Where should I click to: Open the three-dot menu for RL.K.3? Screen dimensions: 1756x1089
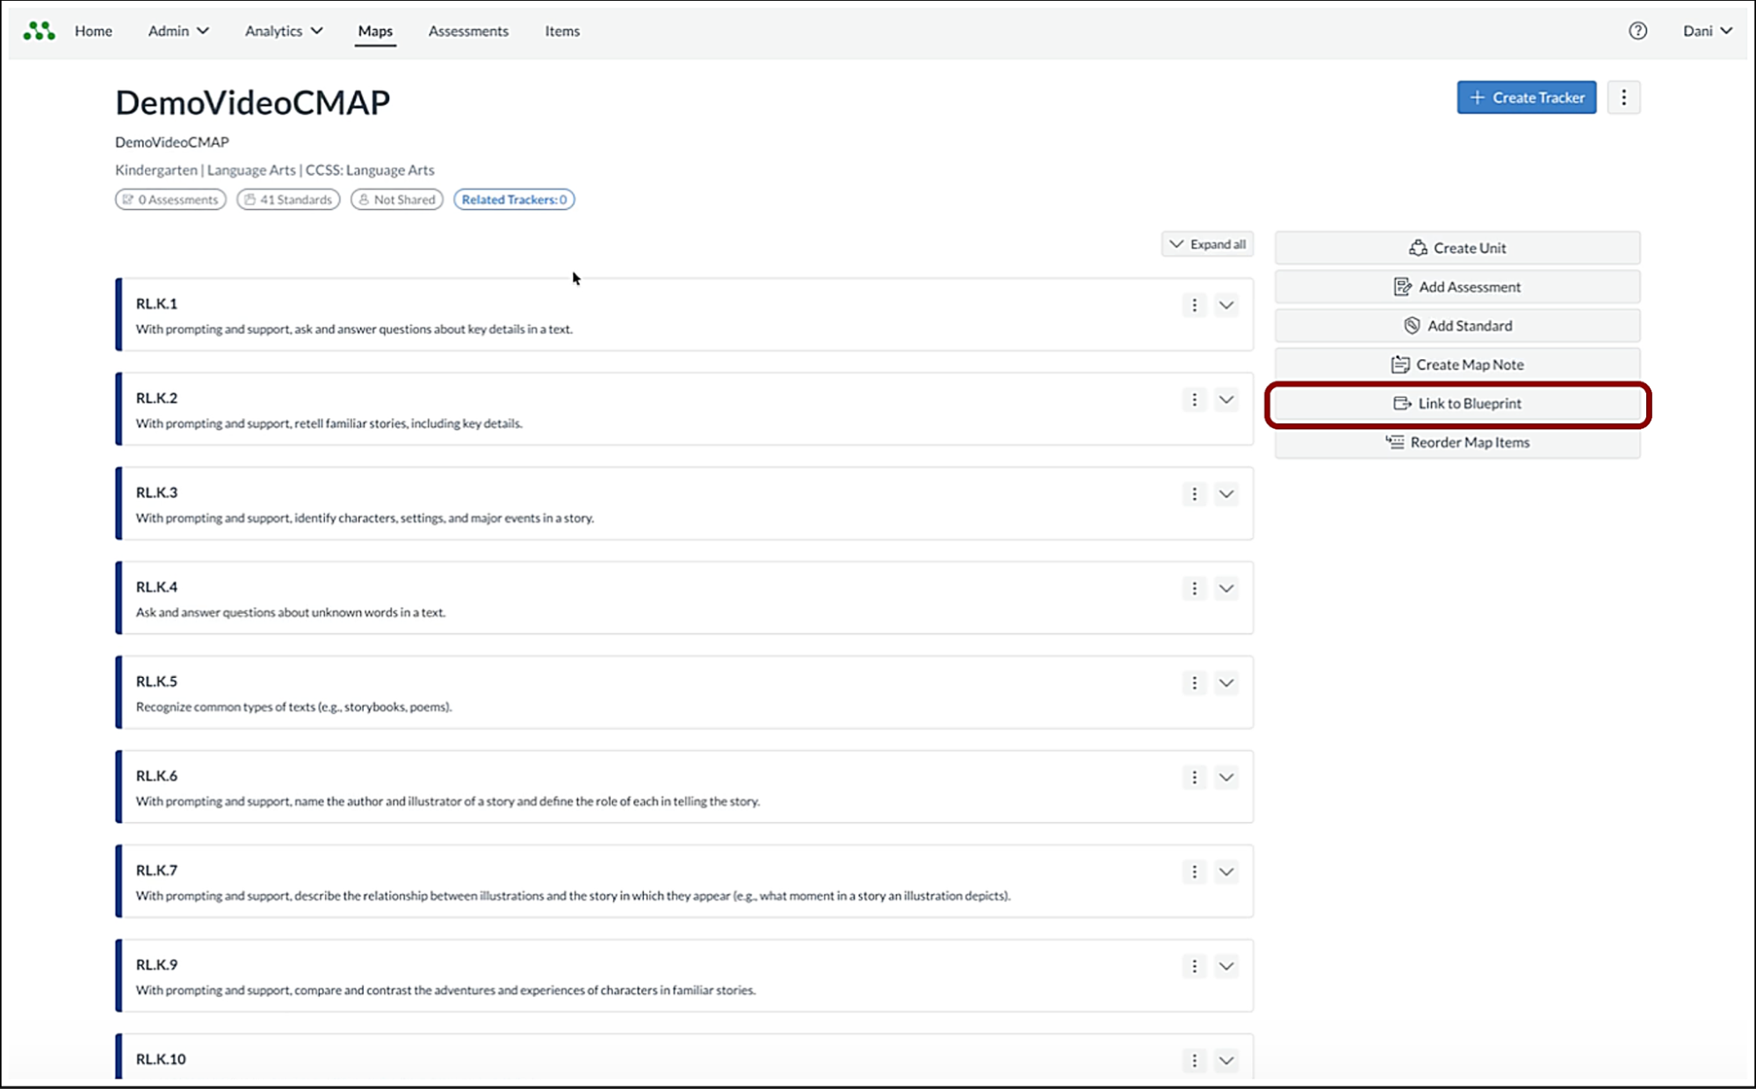point(1194,494)
